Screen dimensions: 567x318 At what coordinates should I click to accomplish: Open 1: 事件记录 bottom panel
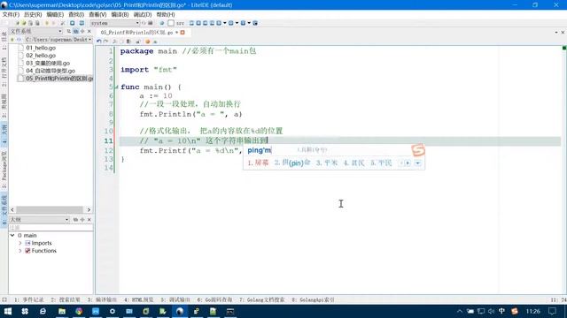[29, 299]
